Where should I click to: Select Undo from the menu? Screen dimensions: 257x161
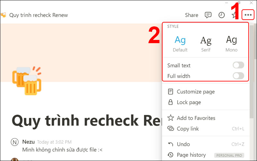coord(183,144)
